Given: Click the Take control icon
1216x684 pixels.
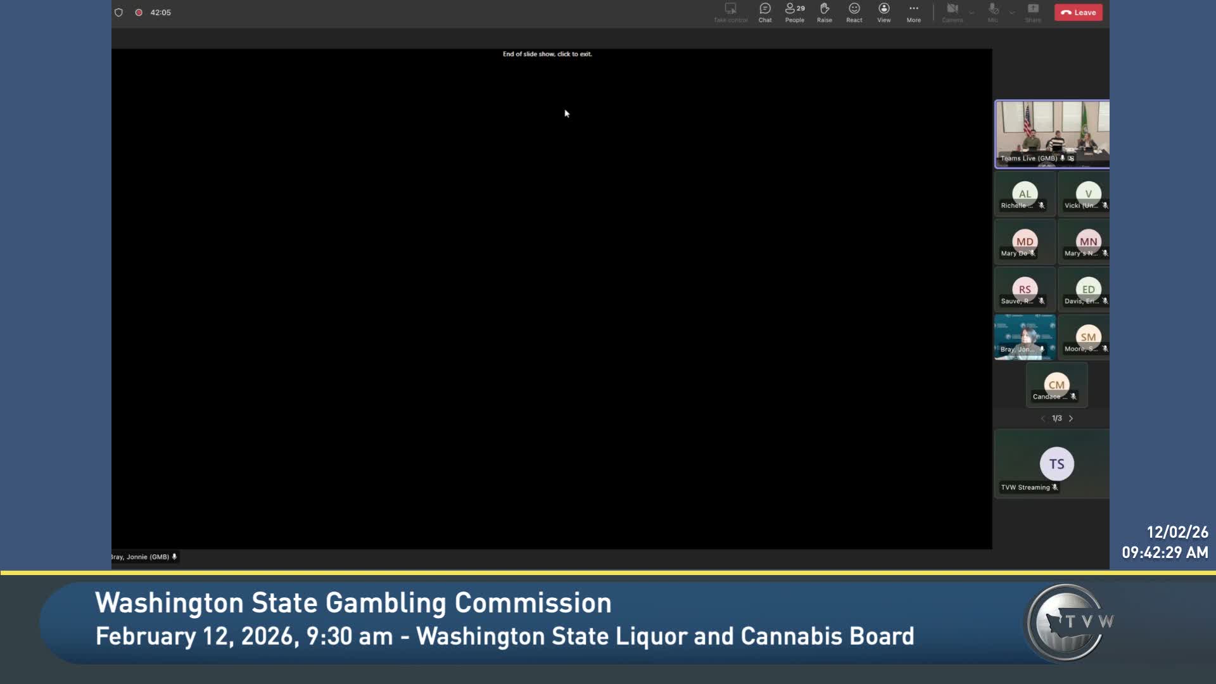Looking at the screenshot, I should (x=731, y=12).
